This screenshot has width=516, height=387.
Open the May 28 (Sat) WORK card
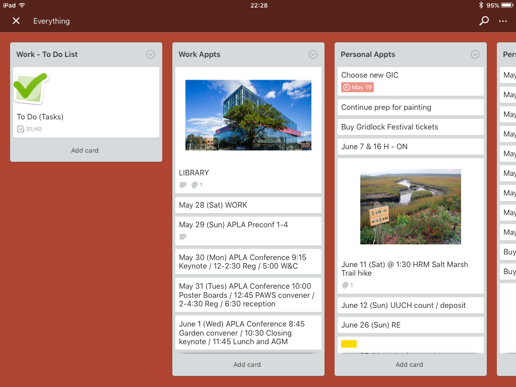click(x=248, y=205)
